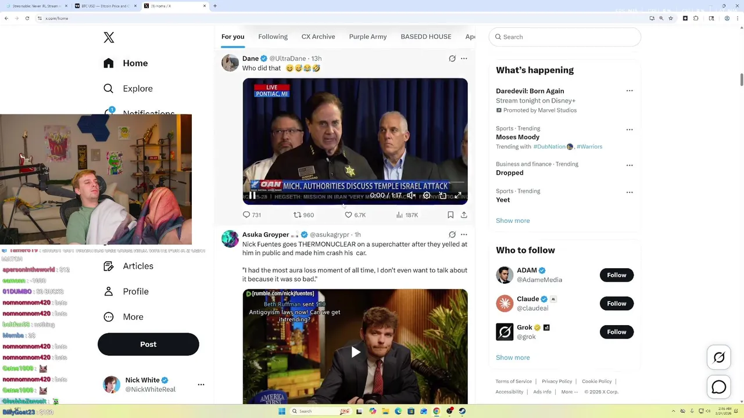Image resolution: width=744 pixels, height=418 pixels.
Task: Open the #Warriors hashtag link
Action: [x=589, y=147]
